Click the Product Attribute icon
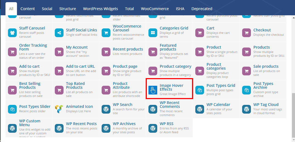Viewport: 295px width, 142px height. 106,90
